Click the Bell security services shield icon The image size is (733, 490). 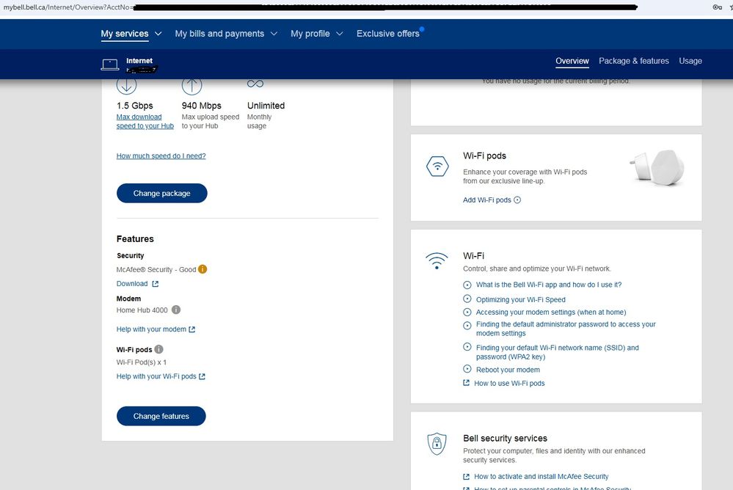[437, 443]
